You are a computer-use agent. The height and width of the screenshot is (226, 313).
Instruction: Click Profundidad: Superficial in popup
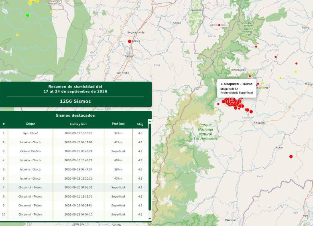(x=236, y=93)
